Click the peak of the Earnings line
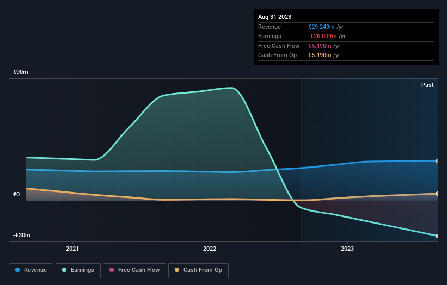This screenshot has width=447, height=285. pos(232,88)
